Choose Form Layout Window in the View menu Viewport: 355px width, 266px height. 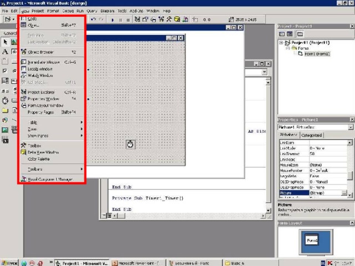click(x=52, y=105)
